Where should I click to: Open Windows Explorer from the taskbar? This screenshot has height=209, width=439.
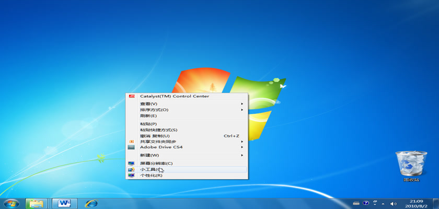pyautogui.click(x=36, y=203)
